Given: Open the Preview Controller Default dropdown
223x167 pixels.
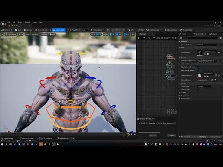Looking at the screenshot, I should point(207,45).
